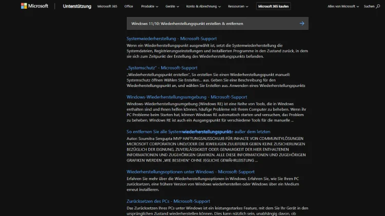Open Office menu item
The height and width of the screenshot is (216, 385).
pyautogui.click(x=129, y=6)
